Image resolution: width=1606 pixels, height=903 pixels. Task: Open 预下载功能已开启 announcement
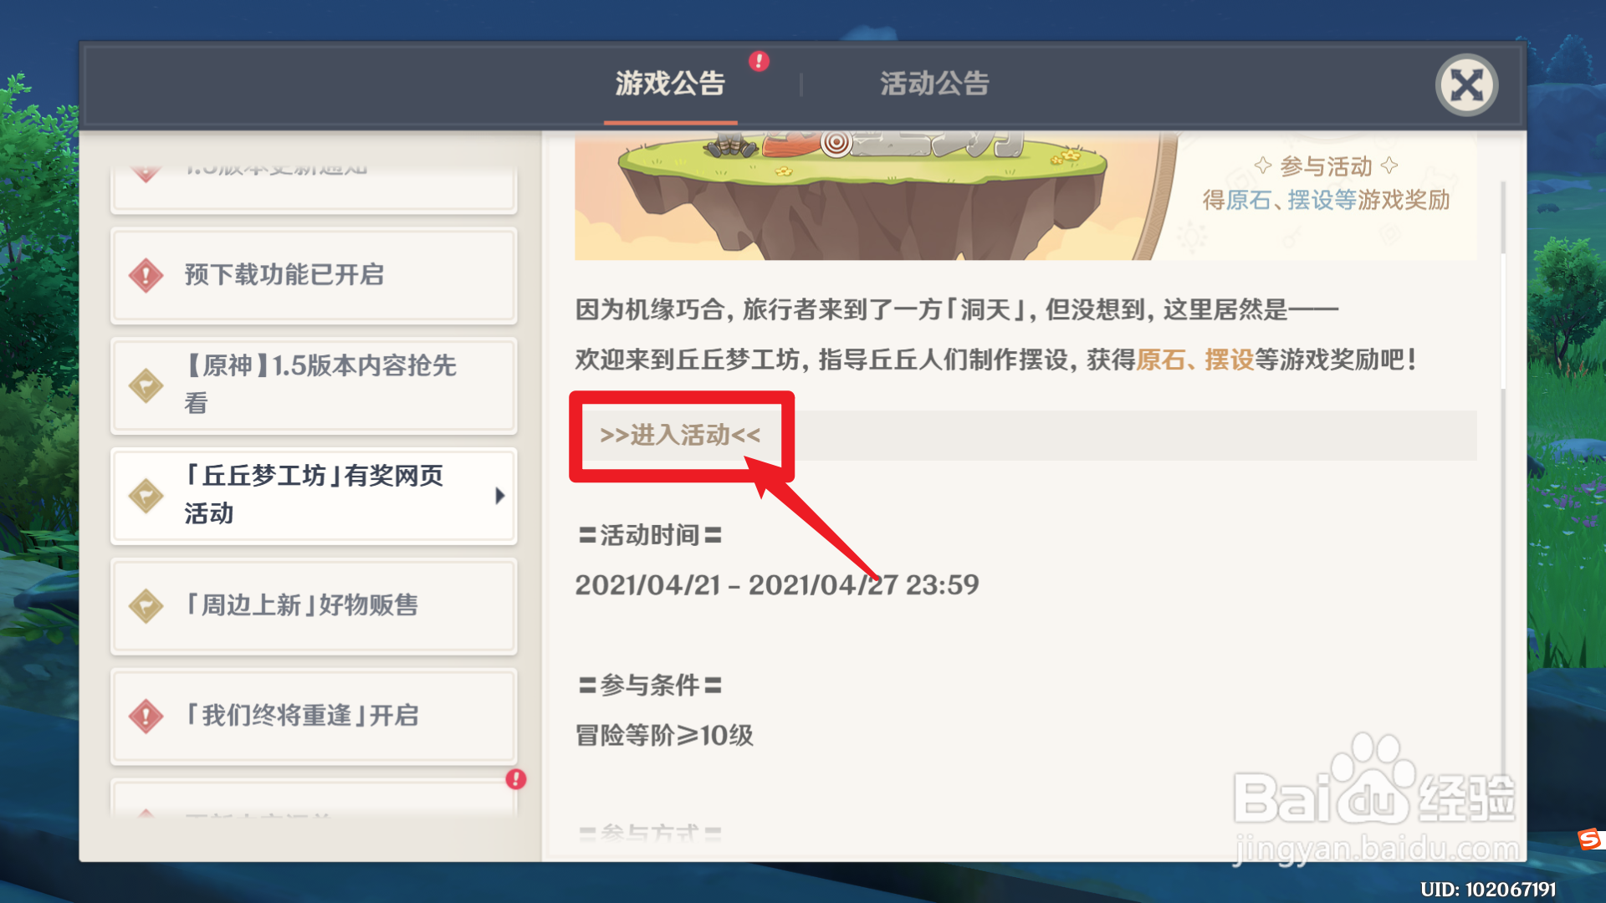(314, 275)
